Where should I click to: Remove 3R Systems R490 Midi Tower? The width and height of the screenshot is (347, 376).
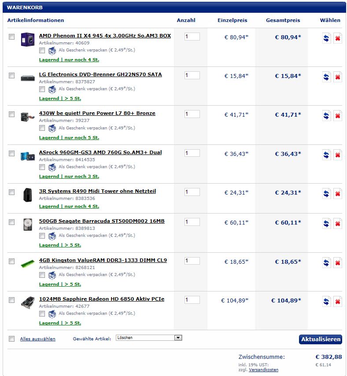(338, 194)
